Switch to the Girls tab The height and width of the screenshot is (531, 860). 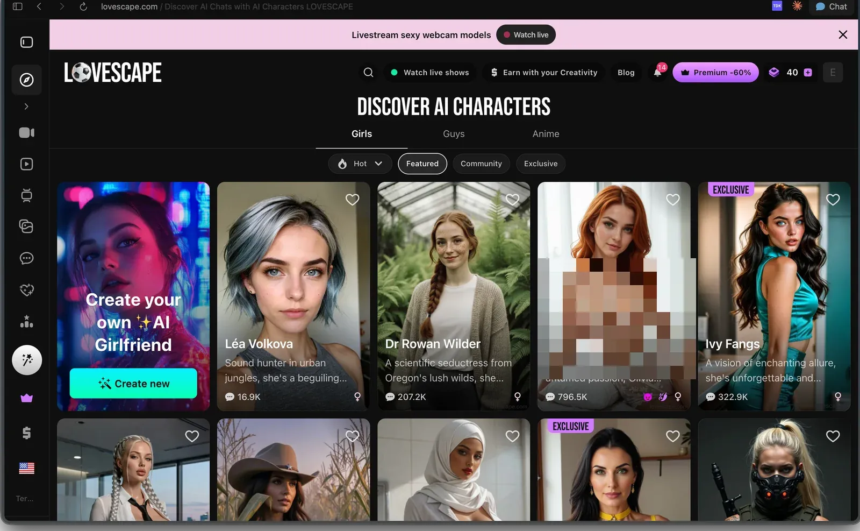point(362,134)
